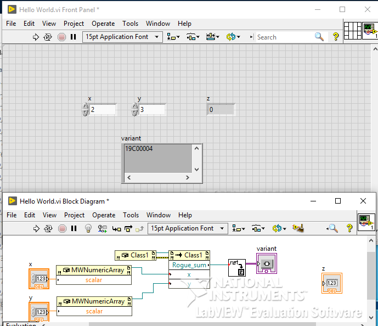Image resolution: width=378 pixels, height=326 pixels.
Task: Click Clean Up Diagram broom icon
Action: pos(298,228)
